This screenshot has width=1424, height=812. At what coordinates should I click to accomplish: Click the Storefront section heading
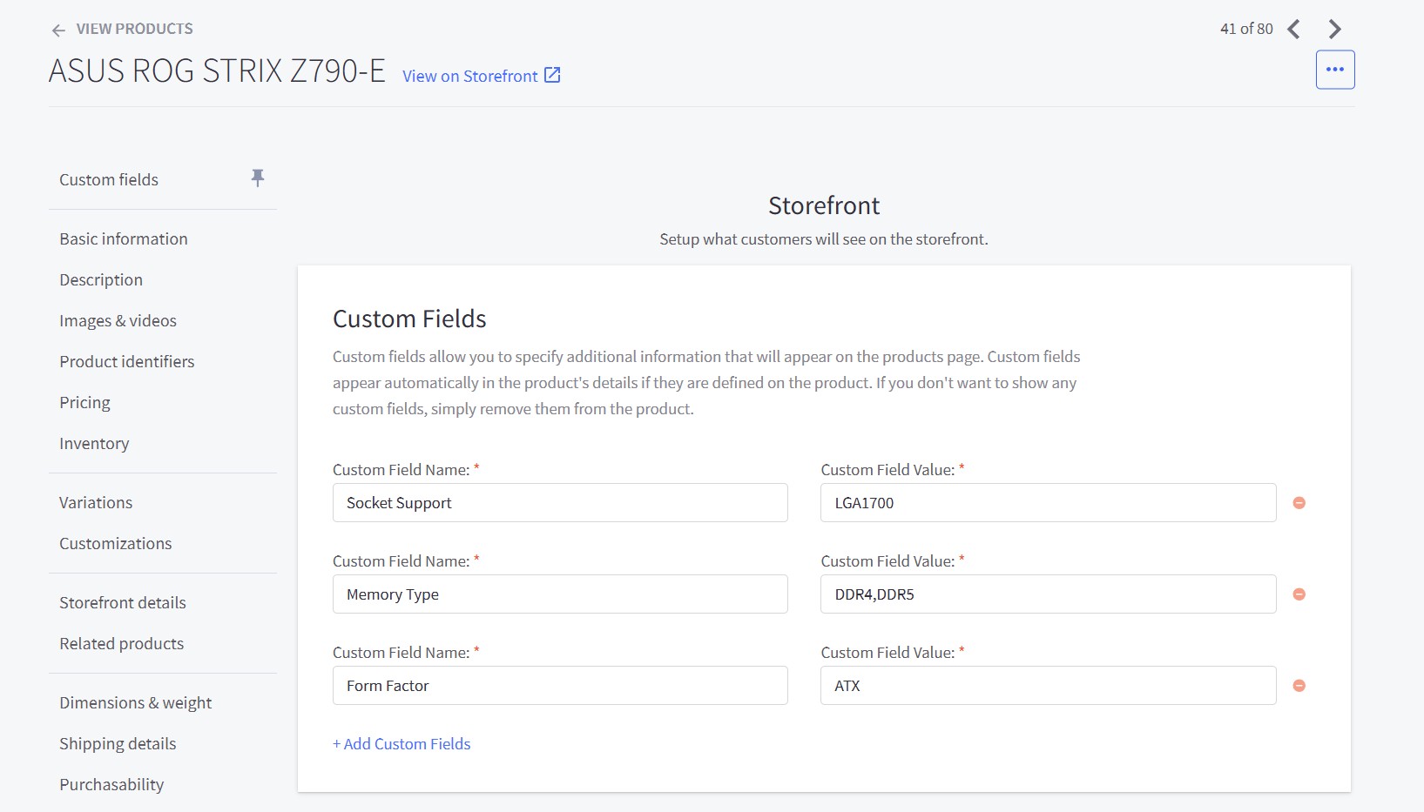pyautogui.click(x=824, y=205)
